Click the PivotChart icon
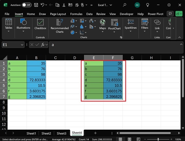 [114, 23]
